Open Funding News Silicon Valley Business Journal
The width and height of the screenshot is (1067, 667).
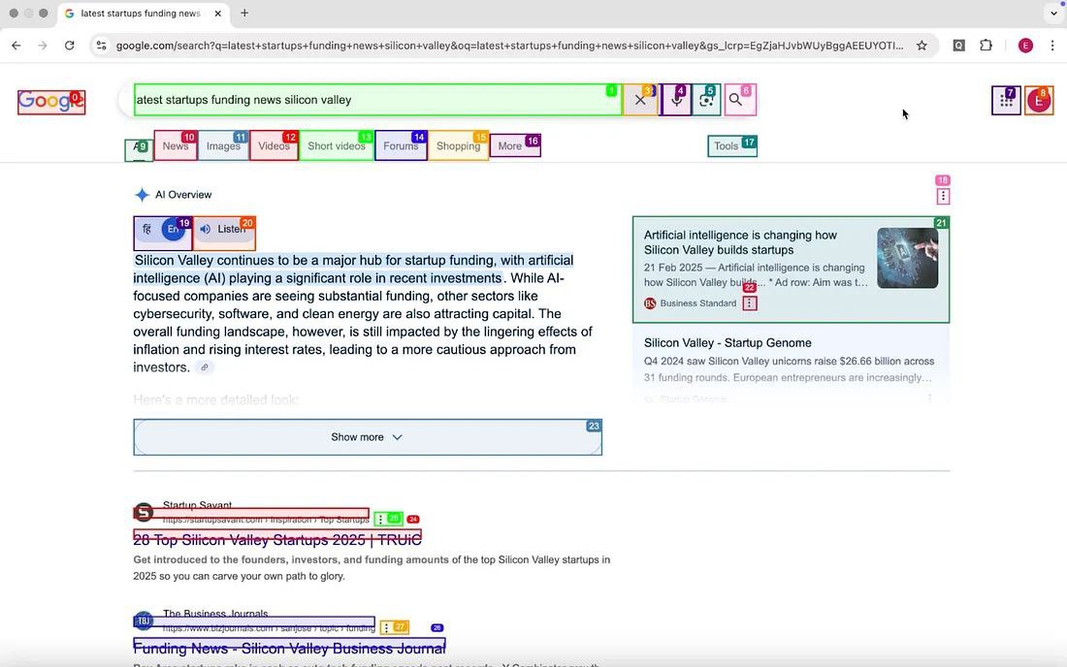point(289,648)
